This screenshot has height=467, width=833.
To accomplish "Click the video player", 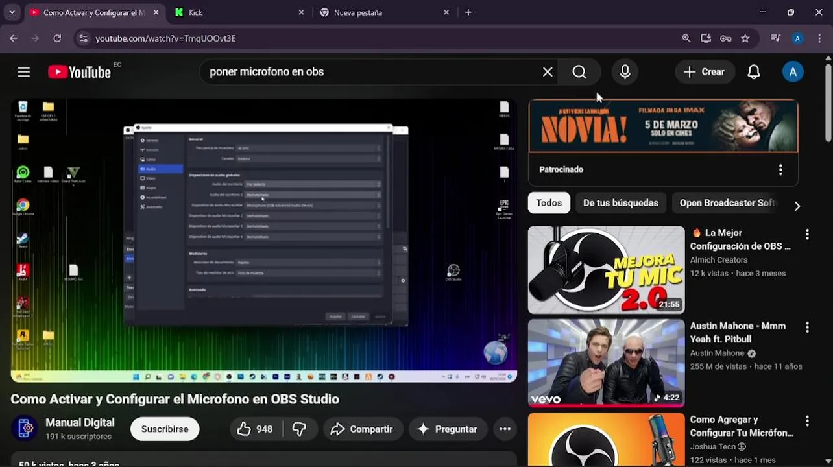I will click(264, 241).
